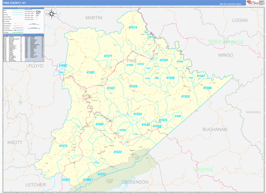Click the LETCHER county label

36,185
